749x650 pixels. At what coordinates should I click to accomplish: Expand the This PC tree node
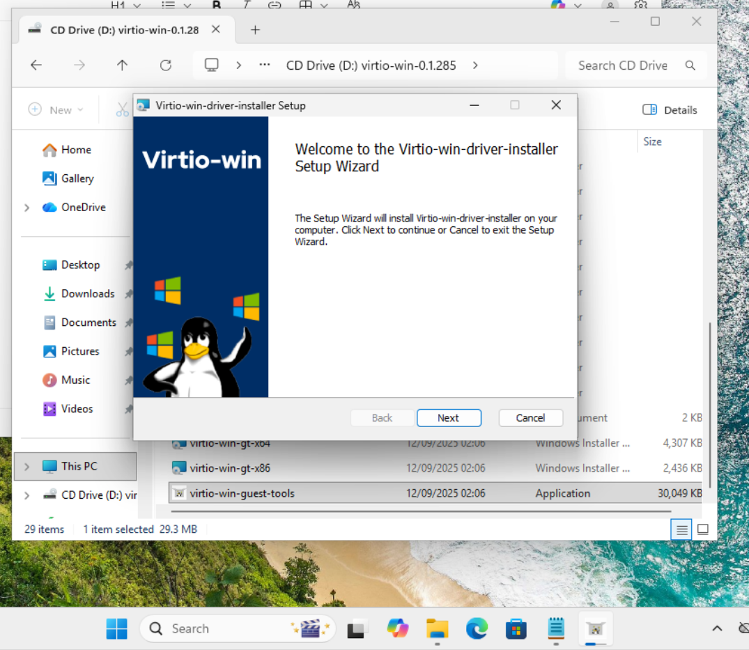[26, 467]
